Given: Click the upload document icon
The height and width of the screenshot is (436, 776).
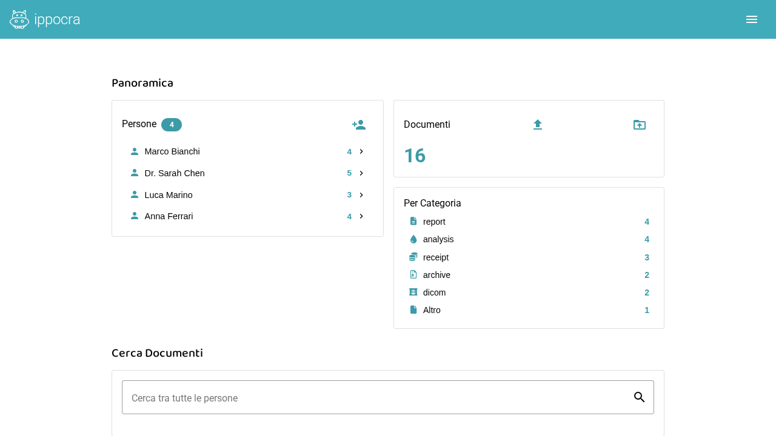Looking at the screenshot, I should pos(537,125).
